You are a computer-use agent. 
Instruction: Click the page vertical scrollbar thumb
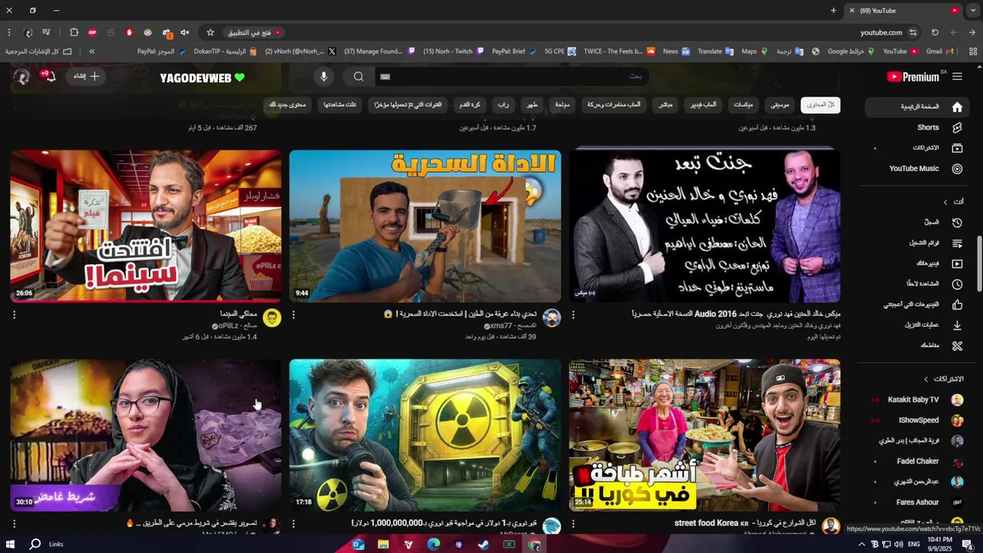click(978, 263)
